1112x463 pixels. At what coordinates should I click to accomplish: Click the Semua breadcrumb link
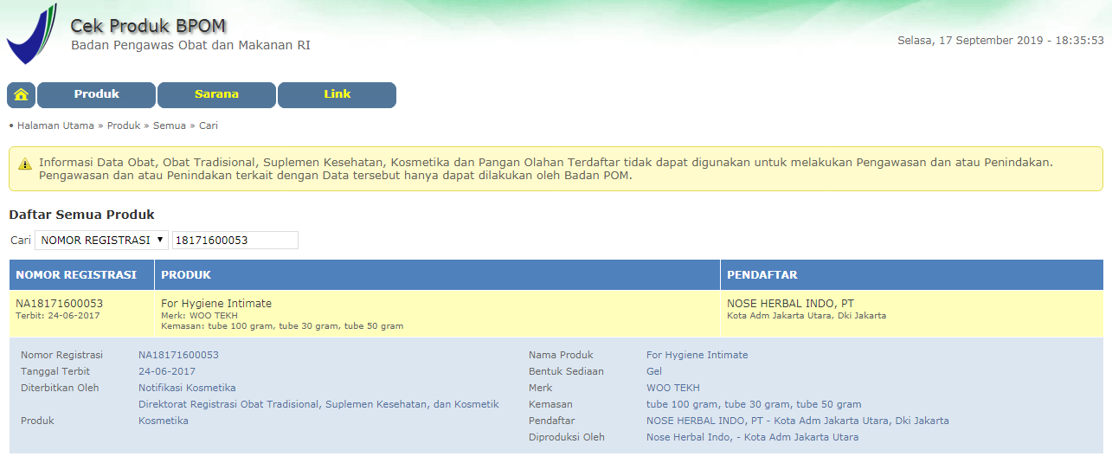[170, 125]
